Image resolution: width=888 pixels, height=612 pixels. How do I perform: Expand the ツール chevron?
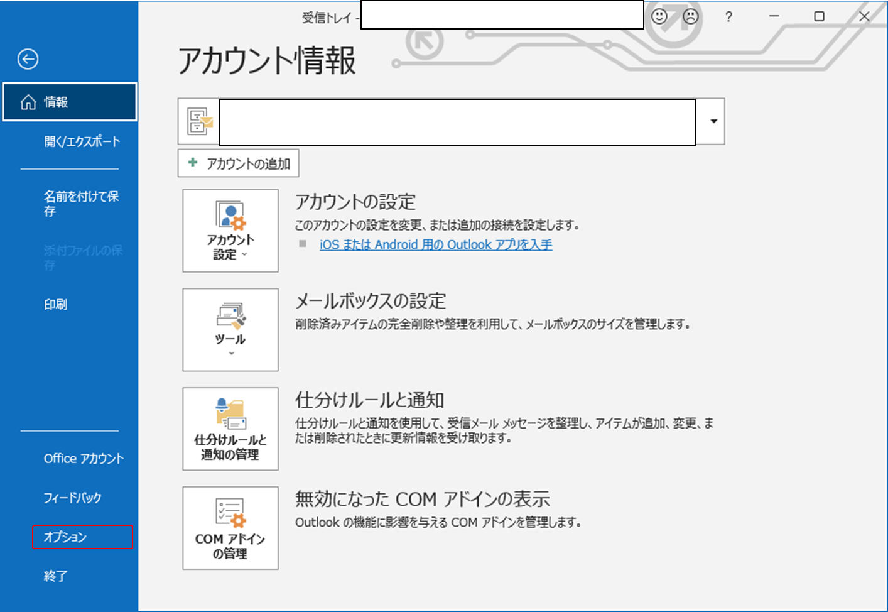pos(230,354)
